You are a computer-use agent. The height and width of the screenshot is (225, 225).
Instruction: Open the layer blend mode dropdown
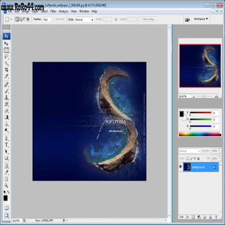pyautogui.click(x=189, y=151)
